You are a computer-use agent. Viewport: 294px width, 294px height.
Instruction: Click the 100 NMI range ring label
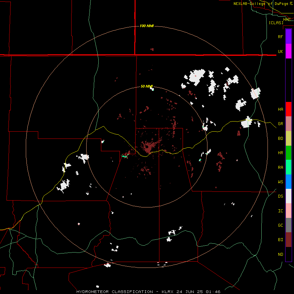147,26
